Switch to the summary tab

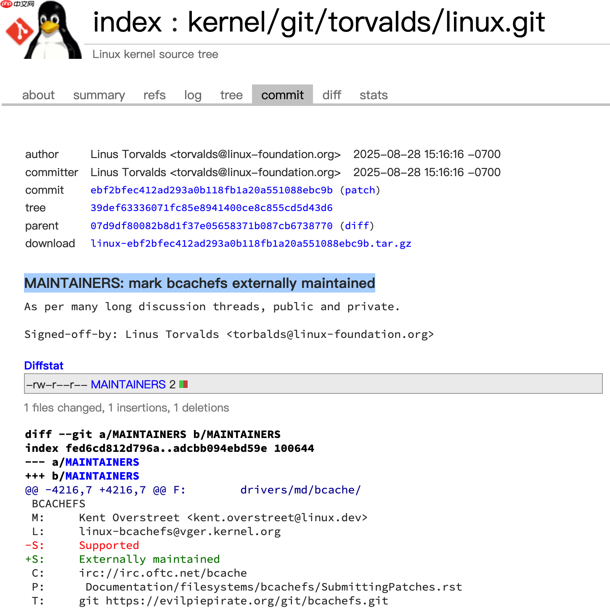[99, 95]
